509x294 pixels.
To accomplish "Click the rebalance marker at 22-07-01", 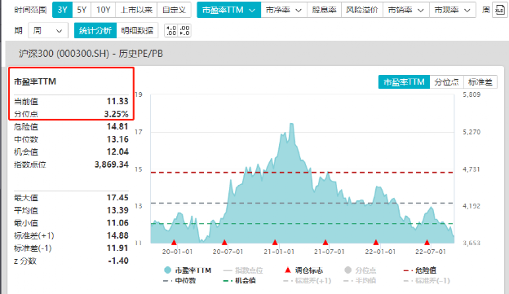I will click(x=427, y=242).
